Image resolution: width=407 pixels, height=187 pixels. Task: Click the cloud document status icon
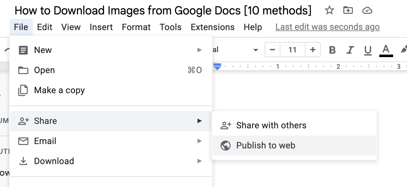tap(367, 11)
